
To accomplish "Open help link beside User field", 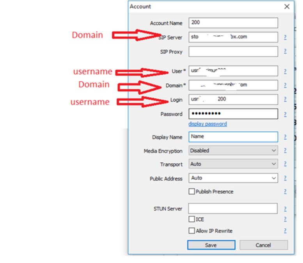I will pyautogui.click(x=285, y=72).
